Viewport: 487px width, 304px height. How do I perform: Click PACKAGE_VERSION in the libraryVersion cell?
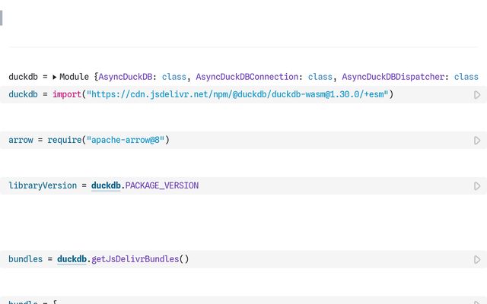pyautogui.click(x=161, y=185)
